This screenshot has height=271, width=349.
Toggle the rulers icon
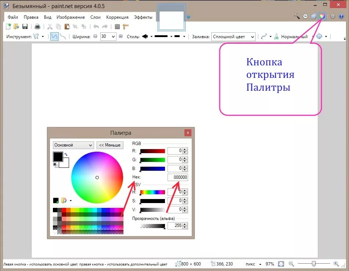pos(126,26)
